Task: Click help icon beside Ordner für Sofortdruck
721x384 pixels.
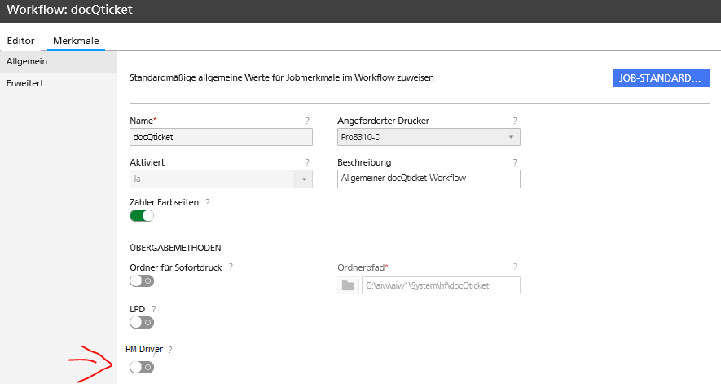Action: point(231,267)
